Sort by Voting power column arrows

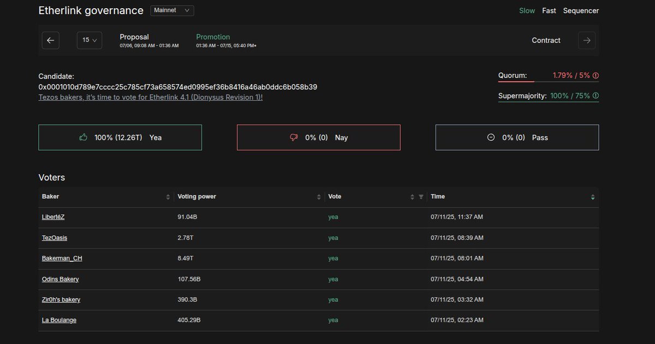click(319, 197)
